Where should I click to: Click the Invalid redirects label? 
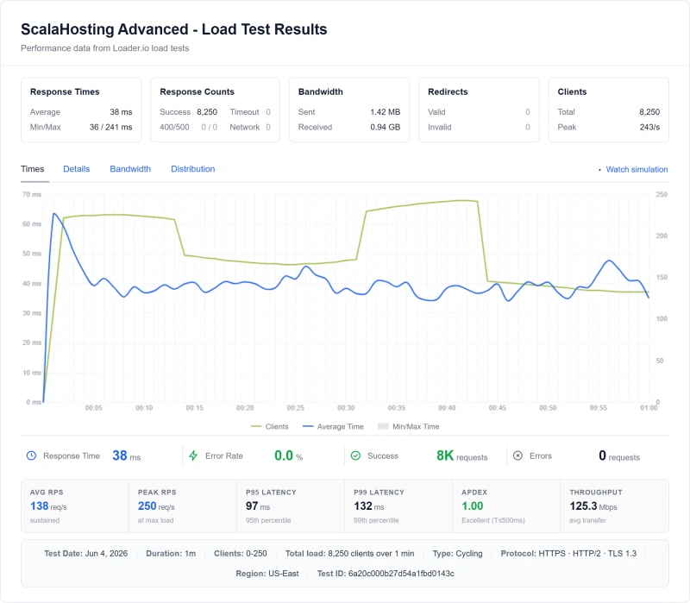440,127
